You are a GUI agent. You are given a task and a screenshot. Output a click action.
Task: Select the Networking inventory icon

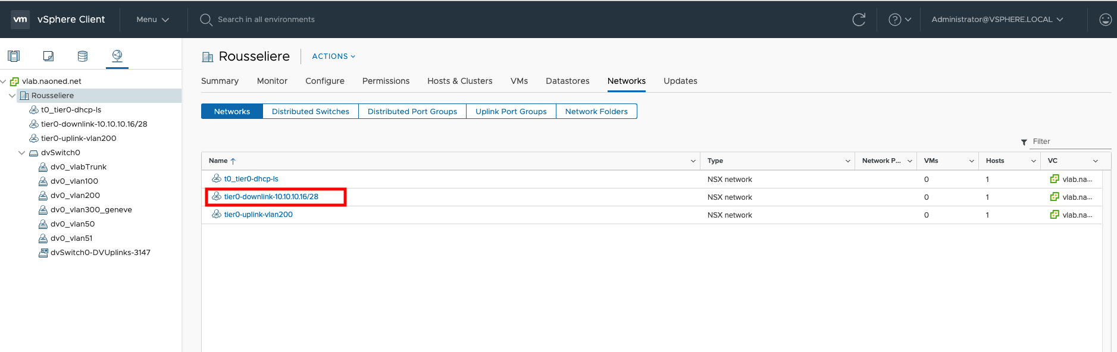point(117,56)
